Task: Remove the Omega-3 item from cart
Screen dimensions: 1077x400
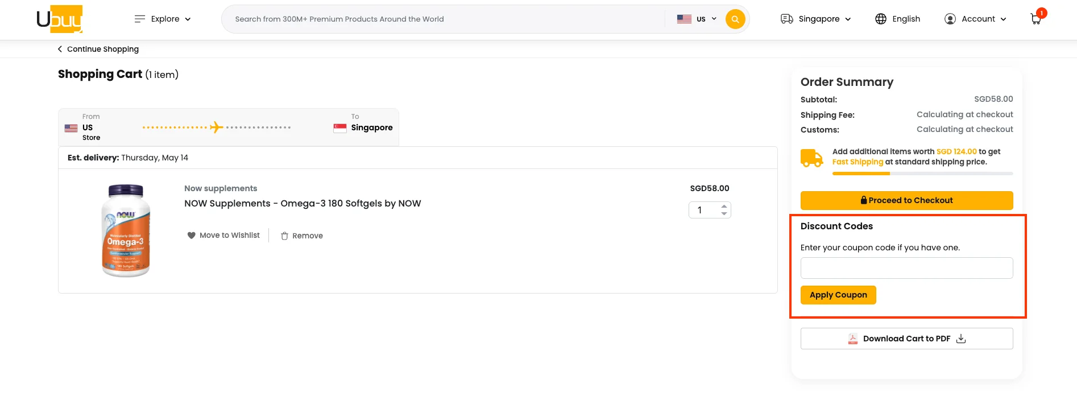Action: tap(302, 236)
